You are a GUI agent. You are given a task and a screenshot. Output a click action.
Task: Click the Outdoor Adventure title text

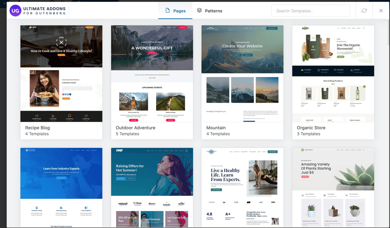click(x=136, y=128)
